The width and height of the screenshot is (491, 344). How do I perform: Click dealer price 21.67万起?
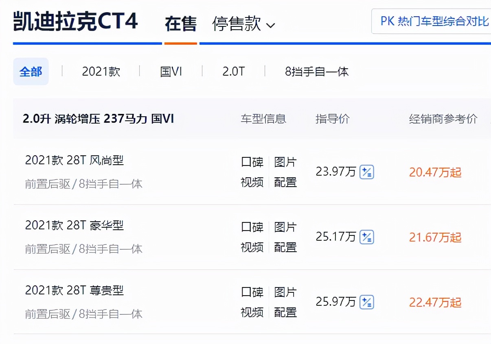click(x=435, y=237)
